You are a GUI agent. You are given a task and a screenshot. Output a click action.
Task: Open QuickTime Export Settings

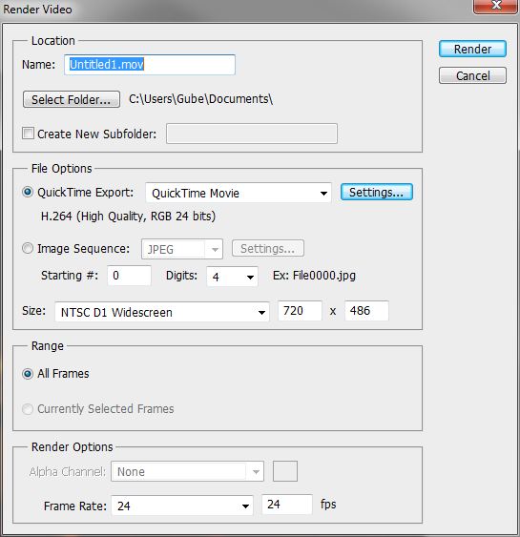tap(377, 192)
